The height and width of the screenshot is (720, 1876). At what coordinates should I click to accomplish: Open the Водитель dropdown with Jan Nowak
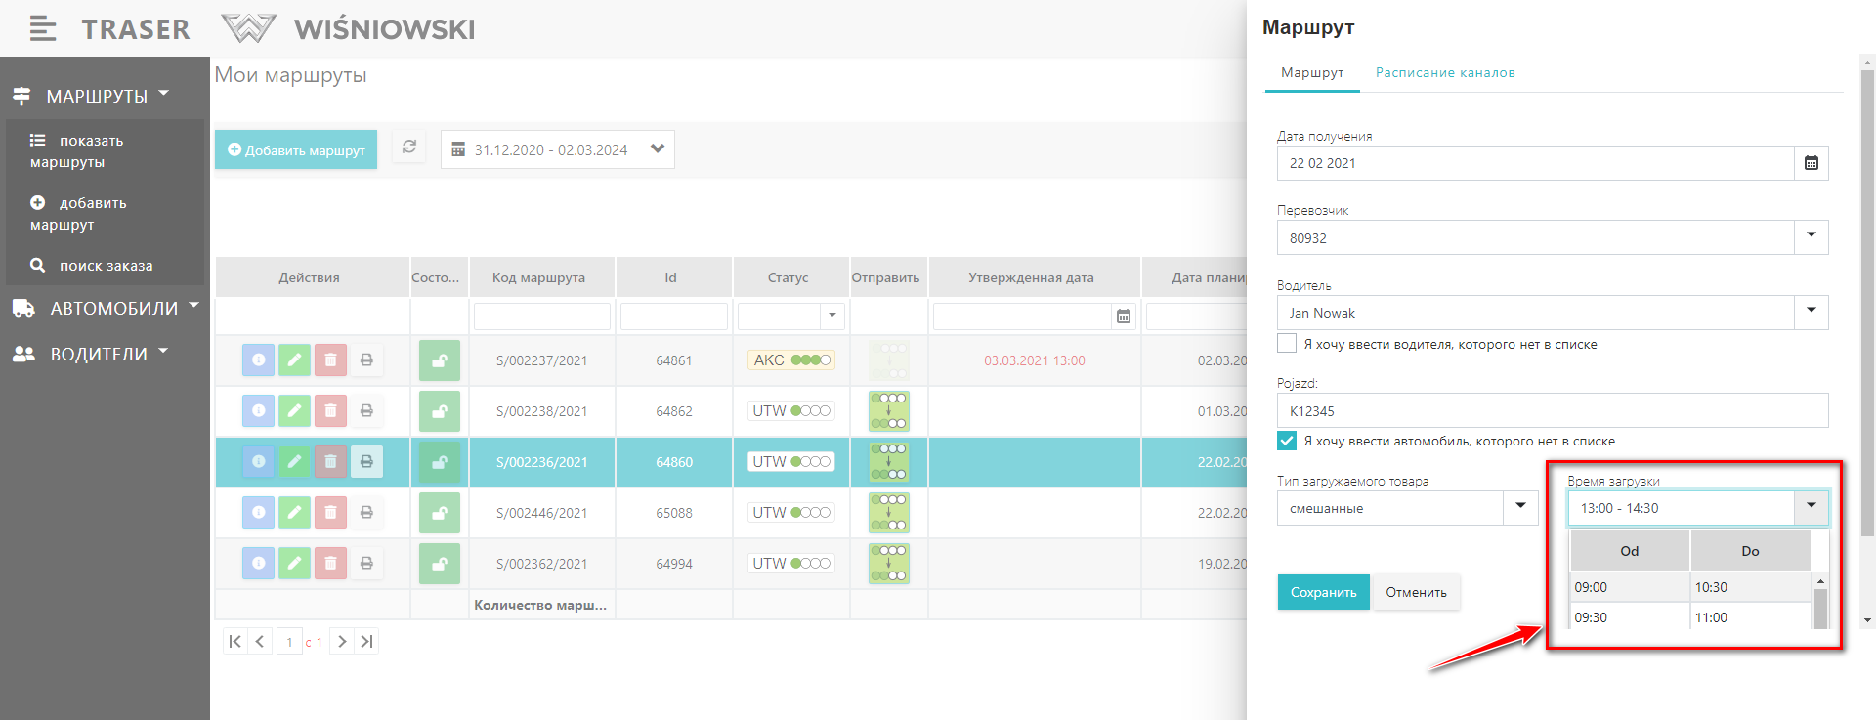(x=1811, y=313)
